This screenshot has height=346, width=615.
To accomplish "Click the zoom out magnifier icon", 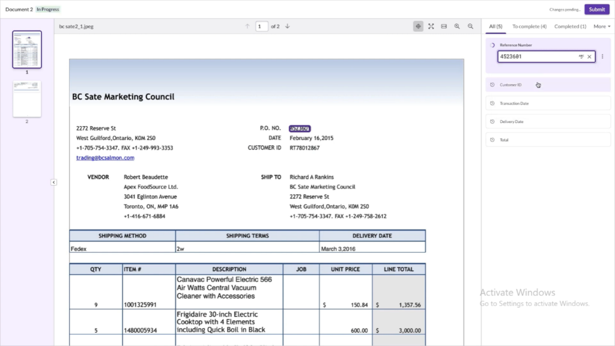I will [x=470, y=26].
